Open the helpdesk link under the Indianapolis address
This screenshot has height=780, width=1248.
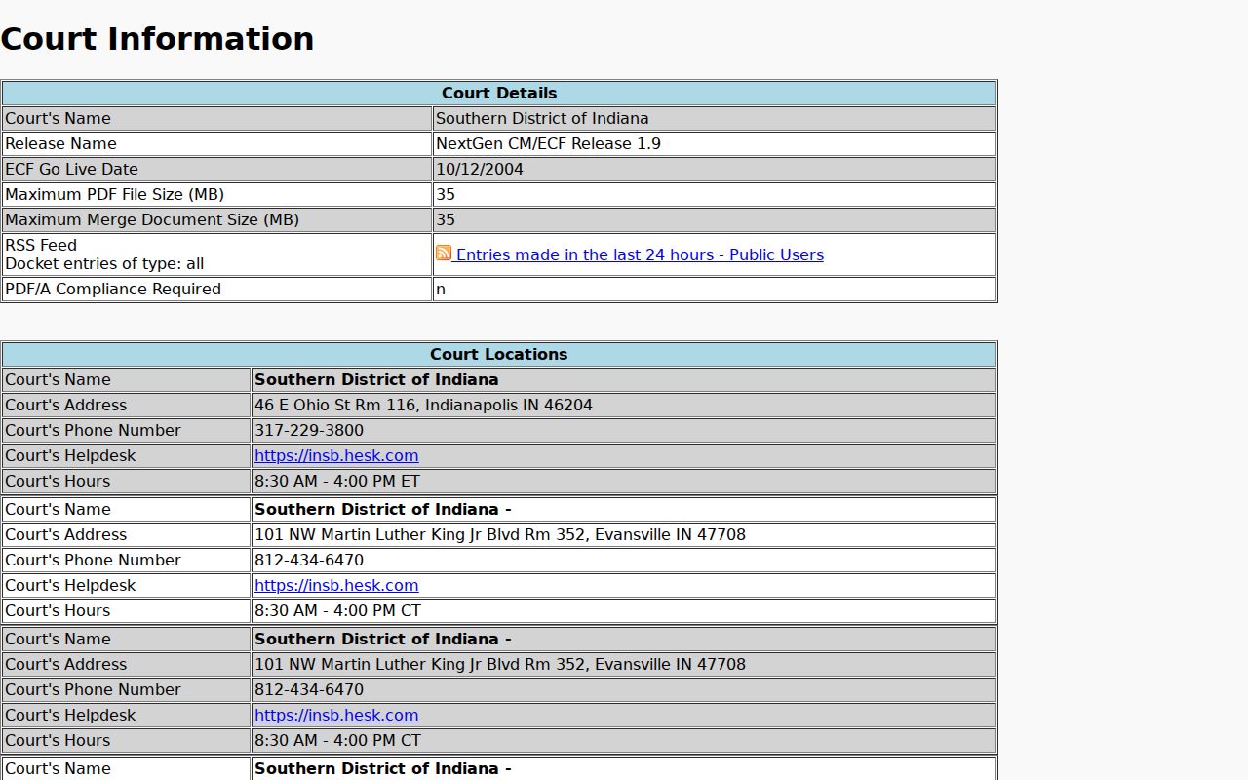coord(336,456)
